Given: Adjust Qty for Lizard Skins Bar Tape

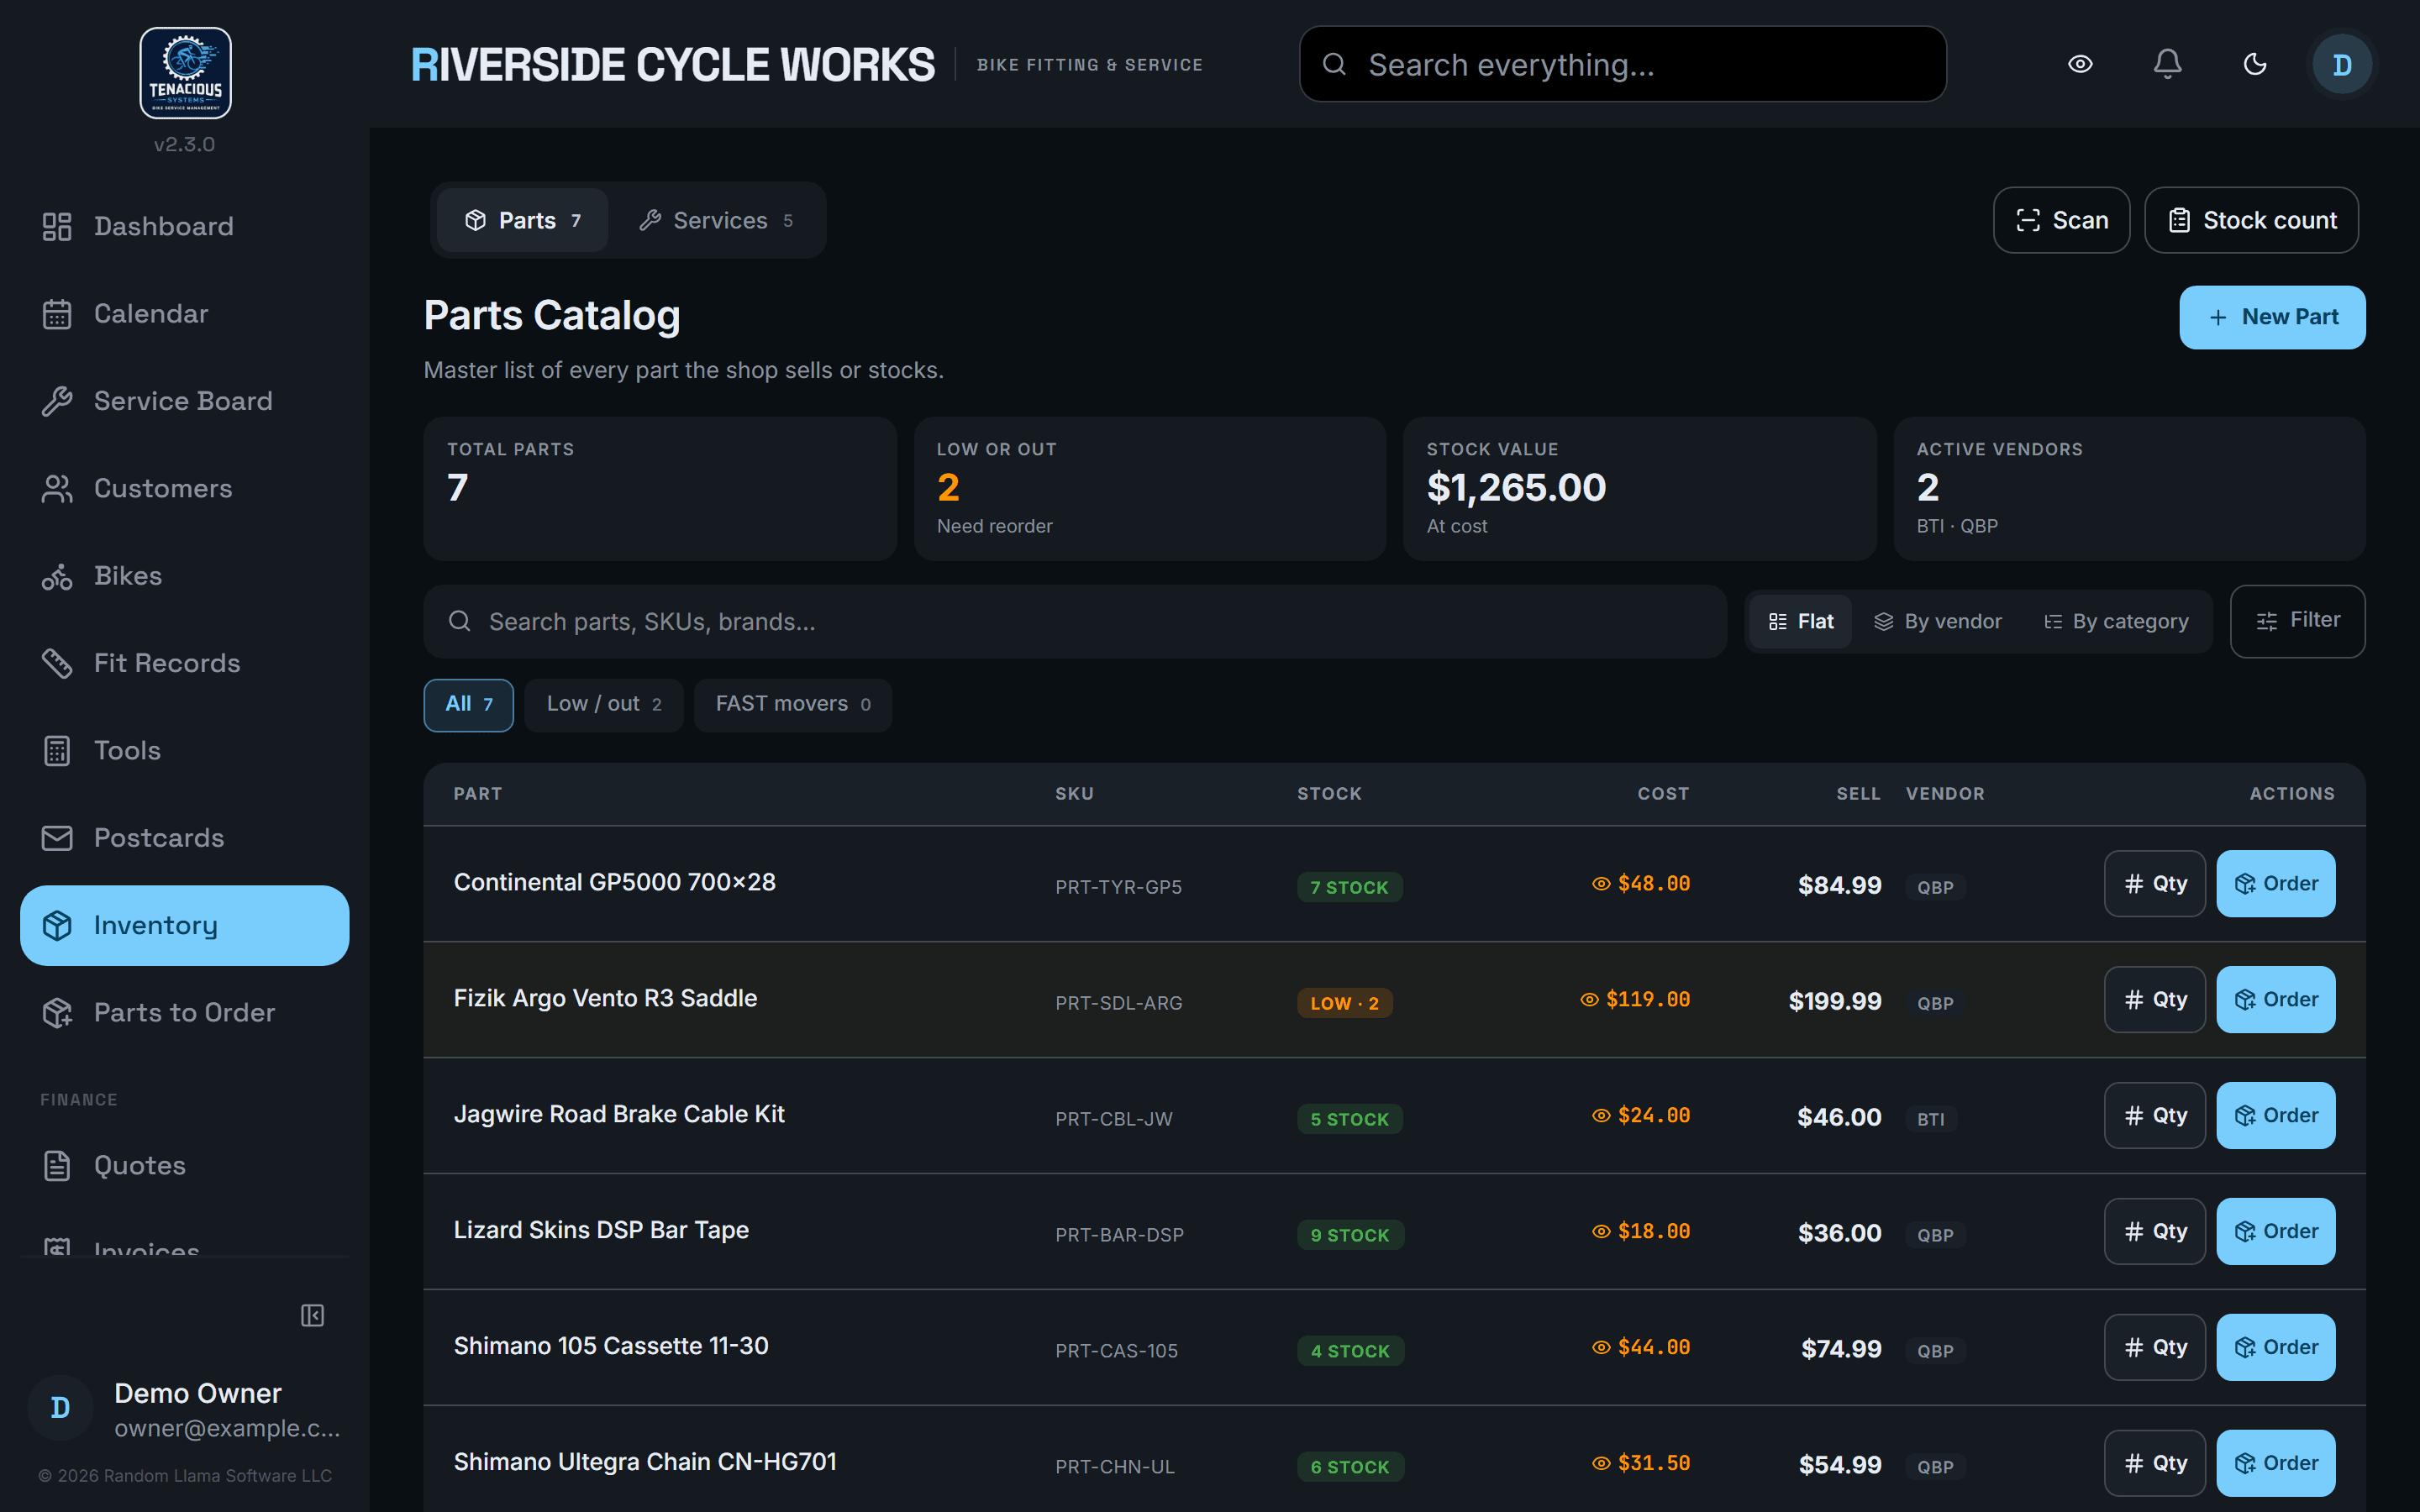Looking at the screenshot, I should pyautogui.click(x=2155, y=1232).
